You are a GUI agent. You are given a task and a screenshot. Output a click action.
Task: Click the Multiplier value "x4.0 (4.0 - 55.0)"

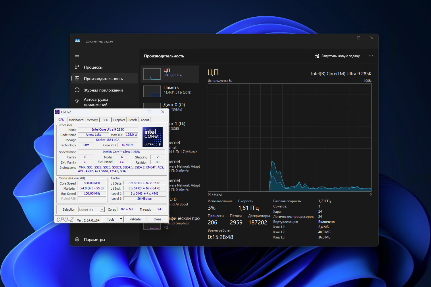[92, 188]
